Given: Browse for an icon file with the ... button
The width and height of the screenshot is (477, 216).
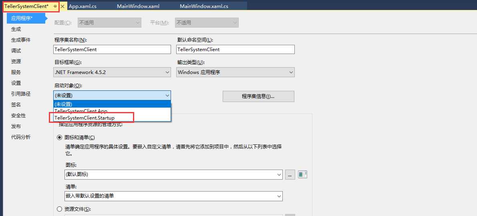Looking at the screenshot, I should pyautogui.click(x=290, y=175).
